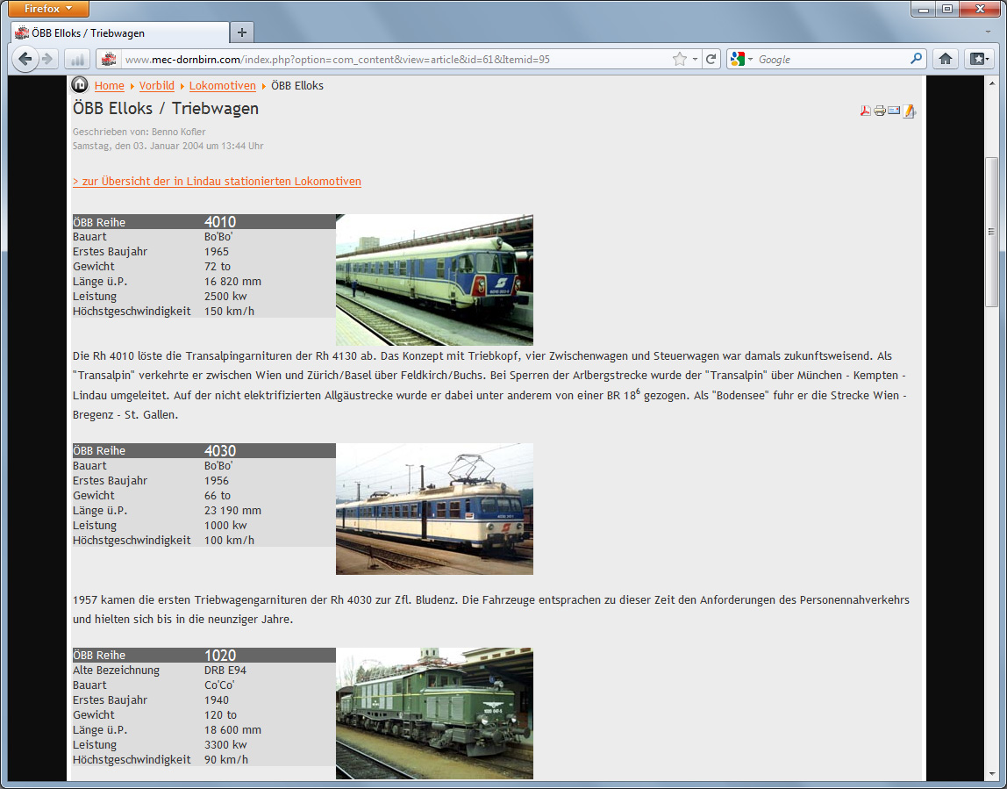The image size is (1007, 789).
Task: Click the Rh 4030 railcar photo
Action: [x=434, y=509]
